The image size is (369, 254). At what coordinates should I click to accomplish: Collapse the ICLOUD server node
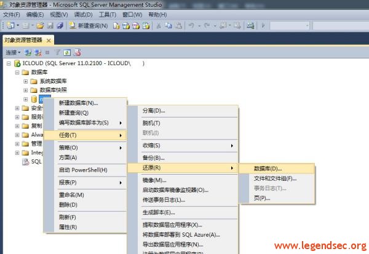(9, 63)
